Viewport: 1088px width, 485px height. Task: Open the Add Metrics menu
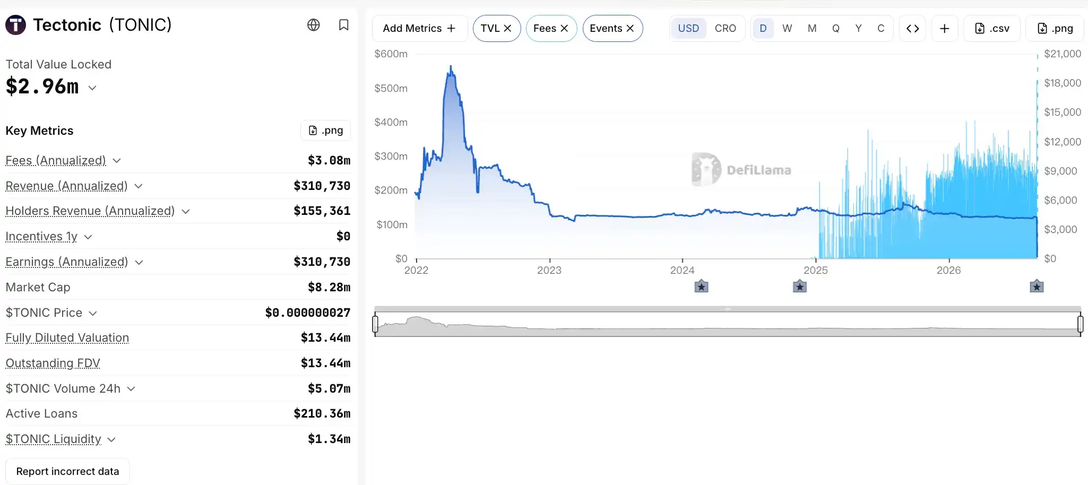pyautogui.click(x=419, y=28)
